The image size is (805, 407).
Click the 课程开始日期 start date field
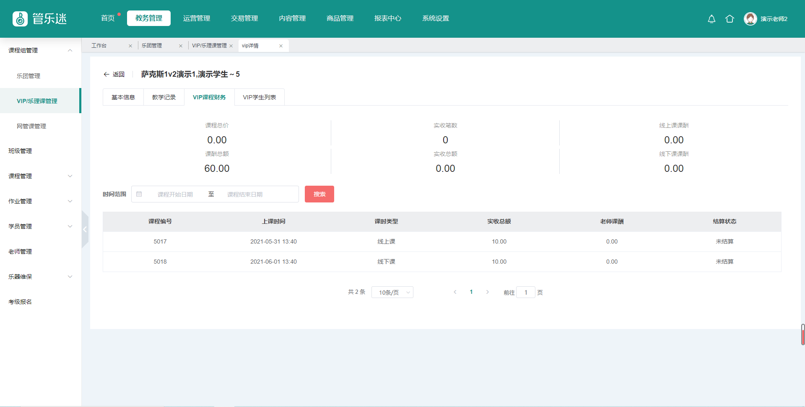coord(175,194)
